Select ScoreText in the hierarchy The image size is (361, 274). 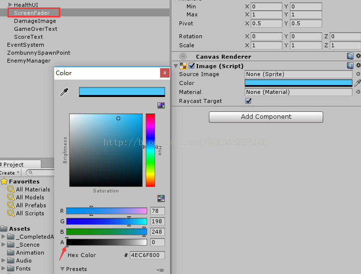pos(28,37)
